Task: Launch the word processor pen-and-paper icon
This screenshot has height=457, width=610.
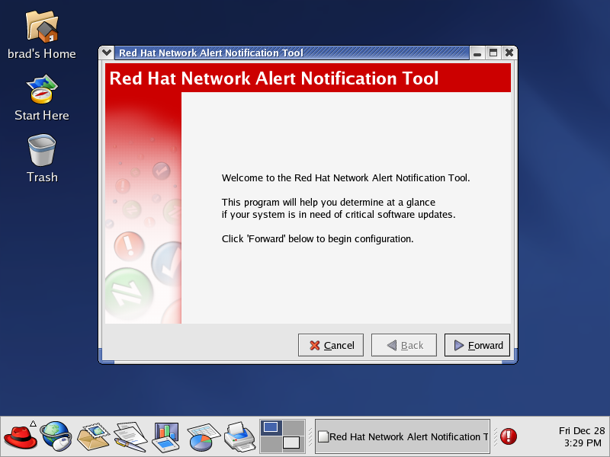Action: (x=130, y=436)
